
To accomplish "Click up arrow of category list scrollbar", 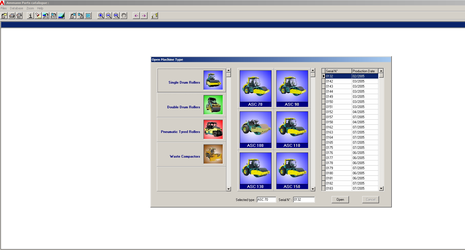I will (229, 70).
